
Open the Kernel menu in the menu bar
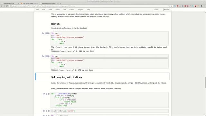point(71,10)
